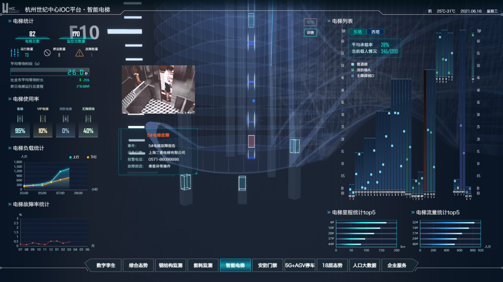Toggle the 上行 series in the load chart
Image resolution: width=503 pixels, height=282 pixels.
(73, 157)
